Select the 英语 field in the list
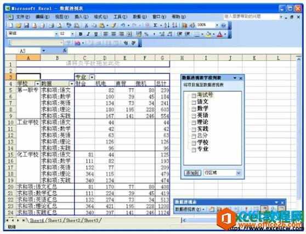Screen dimensions: 306x234 coord(202,115)
